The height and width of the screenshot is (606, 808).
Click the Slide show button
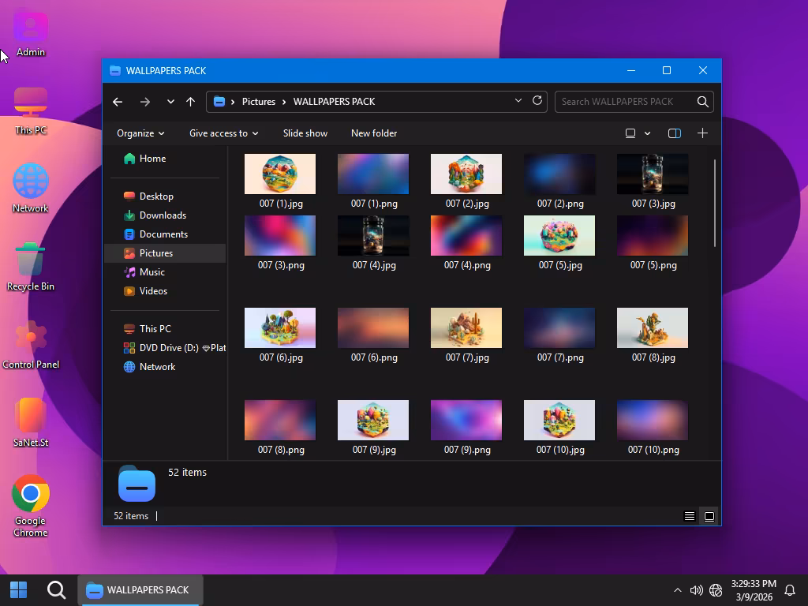(x=305, y=133)
